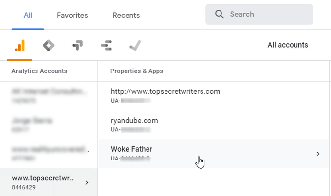Viewport: 331px width, 196px height.
Task: Open the Optimize product icon
Action: click(77, 46)
